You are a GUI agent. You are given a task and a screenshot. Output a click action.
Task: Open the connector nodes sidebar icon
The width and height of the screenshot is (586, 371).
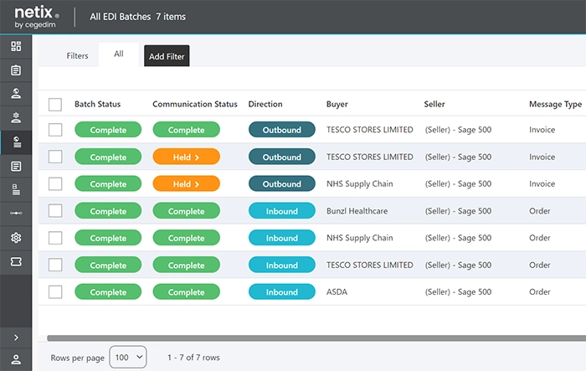(x=16, y=214)
